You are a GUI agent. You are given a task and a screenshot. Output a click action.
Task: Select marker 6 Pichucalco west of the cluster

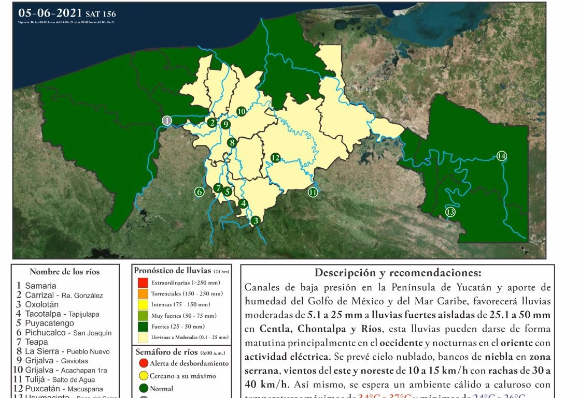click(199, 191)
